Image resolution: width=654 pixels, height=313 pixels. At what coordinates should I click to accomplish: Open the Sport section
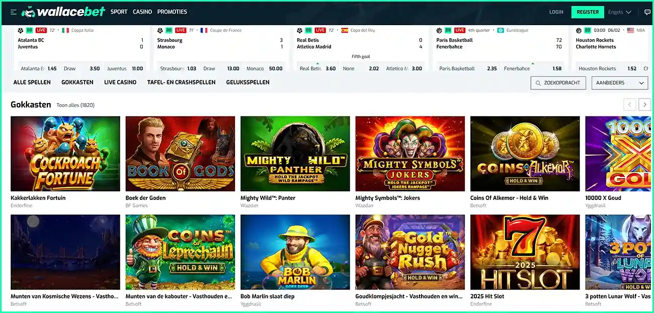[119, 12]
